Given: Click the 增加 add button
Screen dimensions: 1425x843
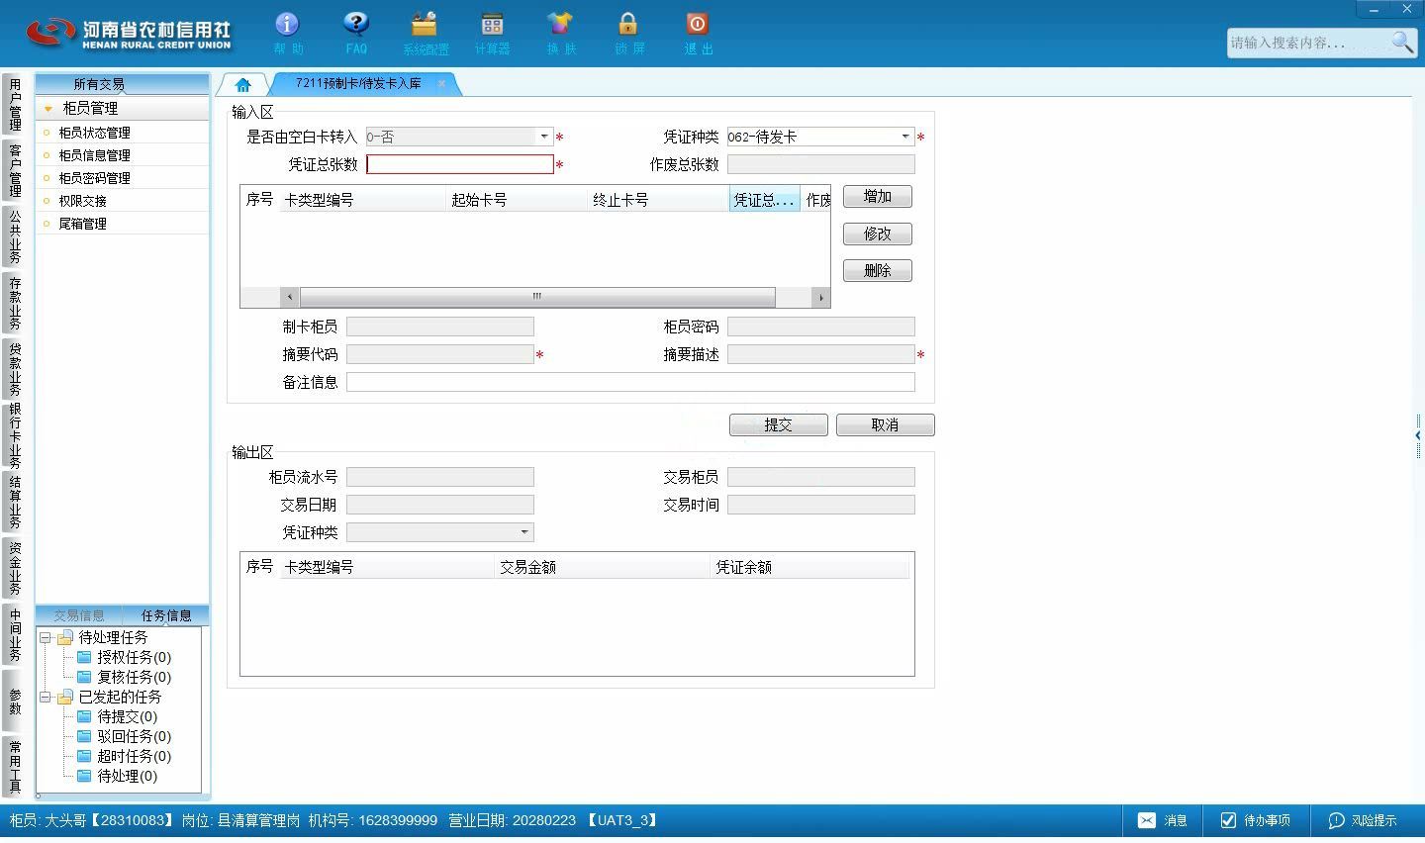Looking at the screenshot, I should coord(878,196).
